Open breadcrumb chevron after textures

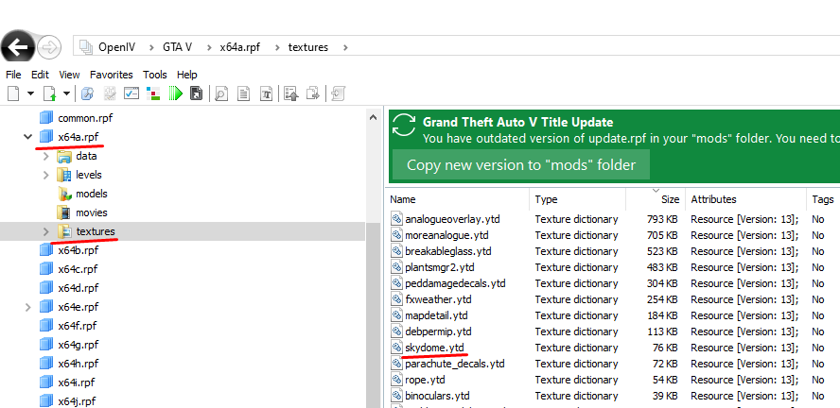[x=345, y=47]
